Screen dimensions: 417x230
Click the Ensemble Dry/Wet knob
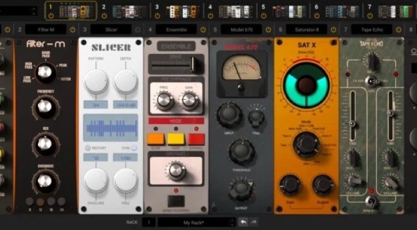pyautogui.click(x=176, y=170)
